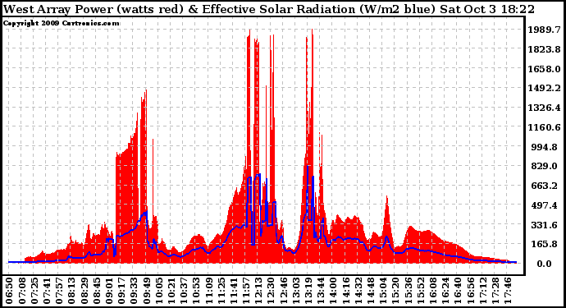Click the 09:33 time label
The image size is (566, 308).
tap(134, 290)
